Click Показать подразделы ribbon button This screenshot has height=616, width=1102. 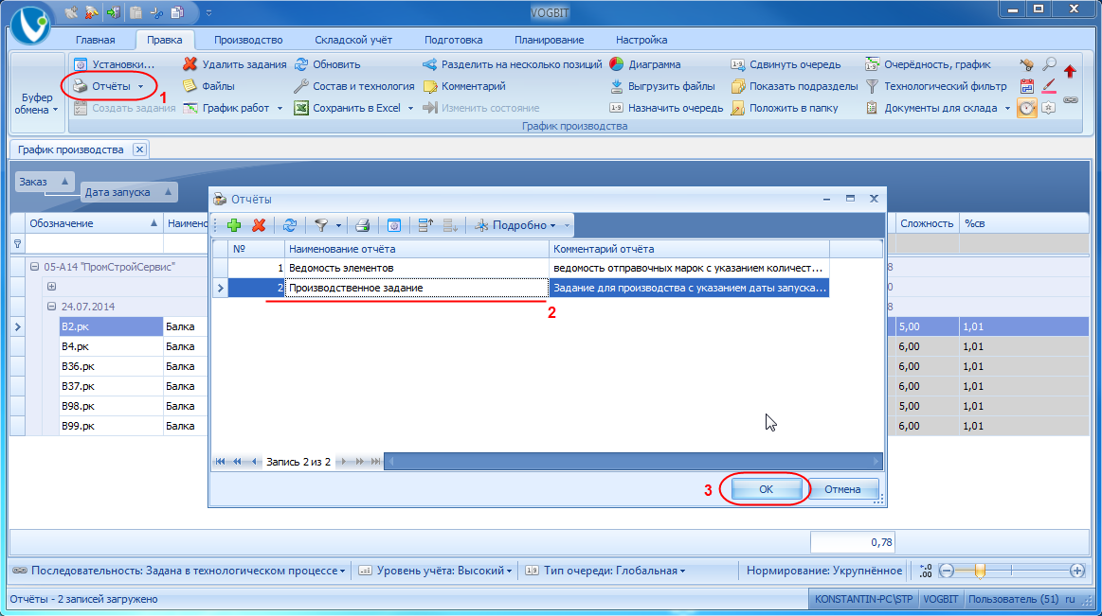click(x=795, y=86)
